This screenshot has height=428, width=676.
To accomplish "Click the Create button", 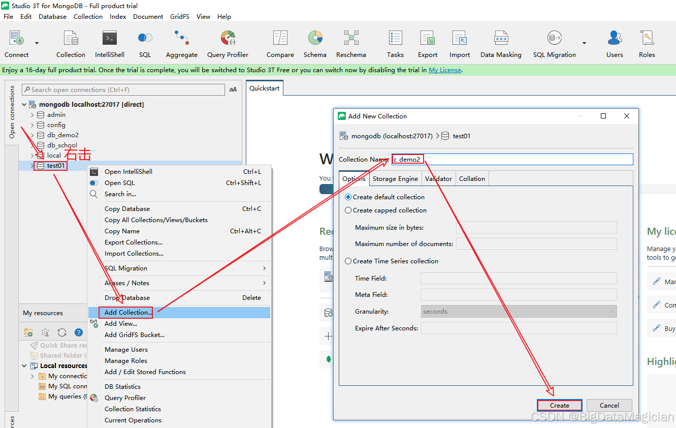I will [x=559, y=405].
